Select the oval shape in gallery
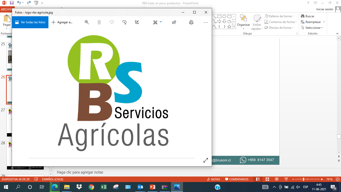 click(224, 16)
